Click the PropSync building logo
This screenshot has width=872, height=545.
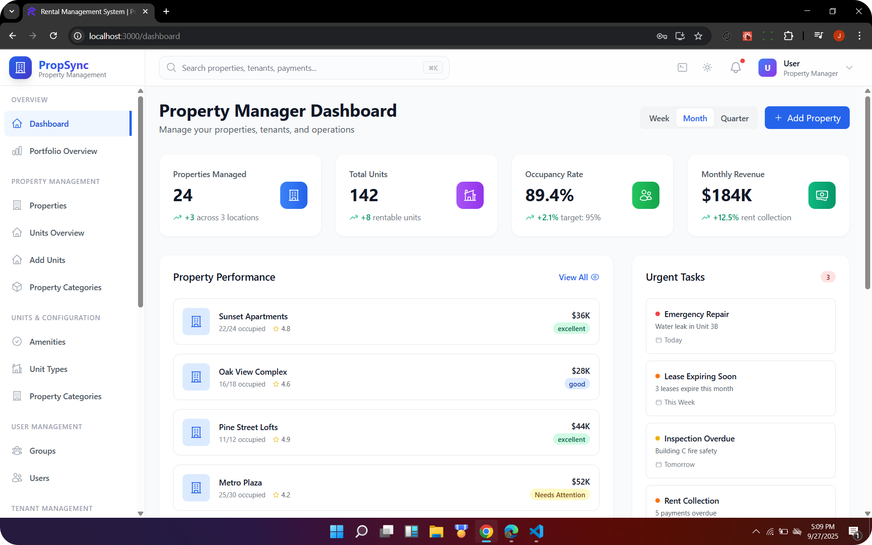pyautogui.click(x=20, y=68)
